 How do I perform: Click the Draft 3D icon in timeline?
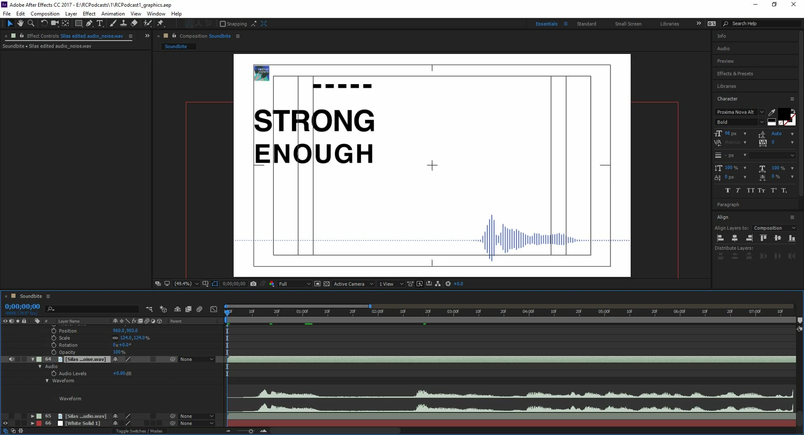point(163,309)
